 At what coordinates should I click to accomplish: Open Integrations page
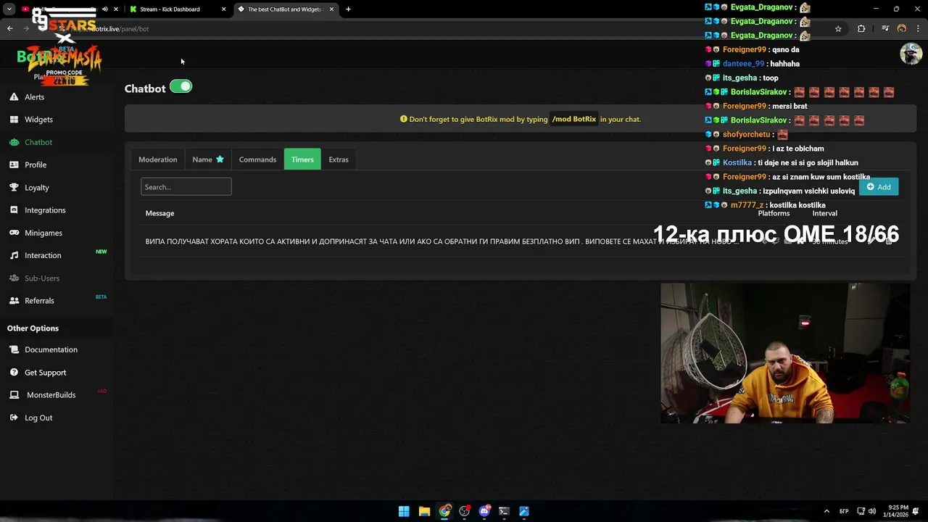tap(45, 210)
